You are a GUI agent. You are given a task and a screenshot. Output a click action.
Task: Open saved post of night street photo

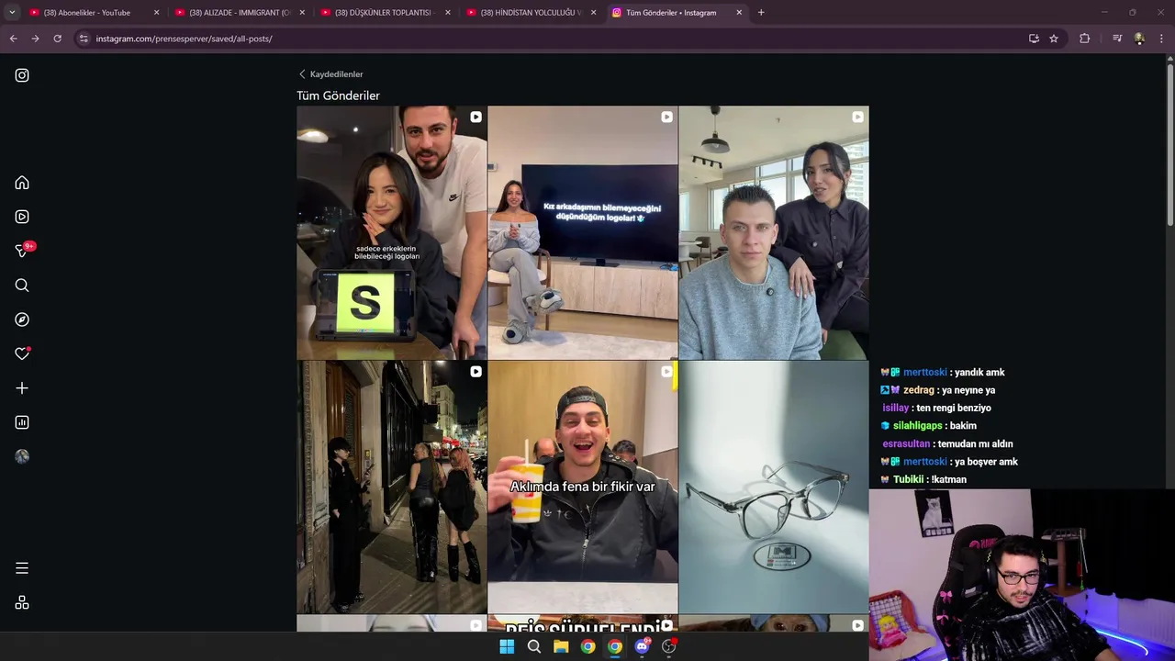click(392, 487)
